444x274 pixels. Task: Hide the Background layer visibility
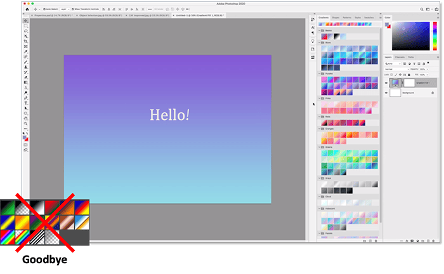pos(386,93)
